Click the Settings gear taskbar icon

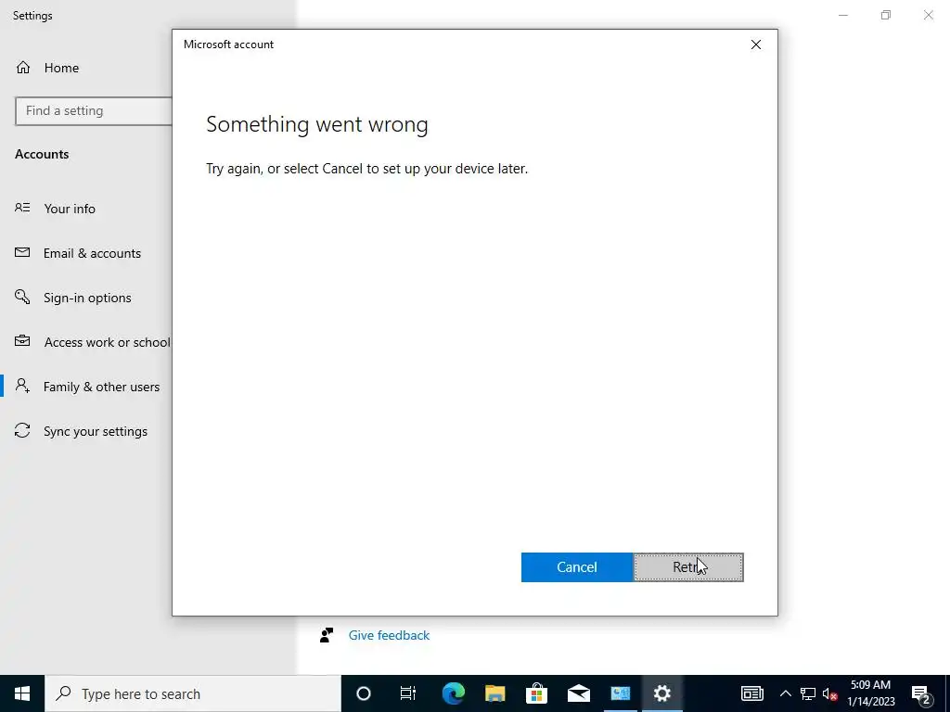[x=662, y=693]
